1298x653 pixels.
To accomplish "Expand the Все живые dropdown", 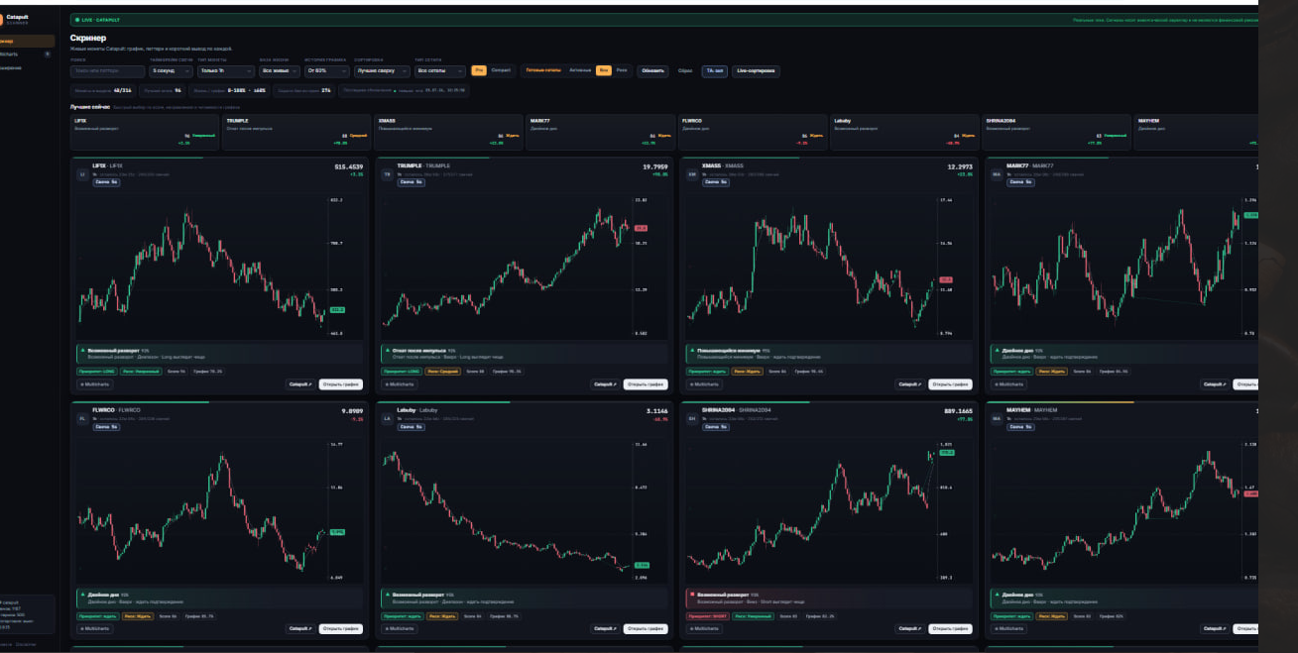I will [280, 71].
